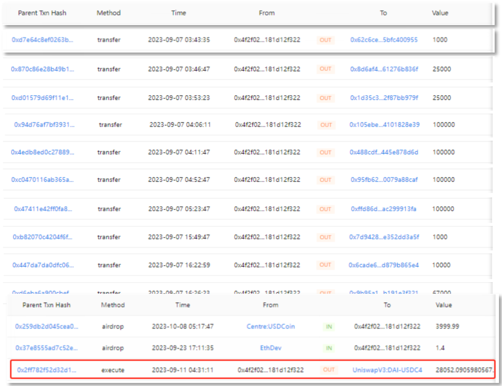Open airdrop transaction hash 0x37e8555ad7c52e
Screen dimensions: 502x386
[46, 348]
